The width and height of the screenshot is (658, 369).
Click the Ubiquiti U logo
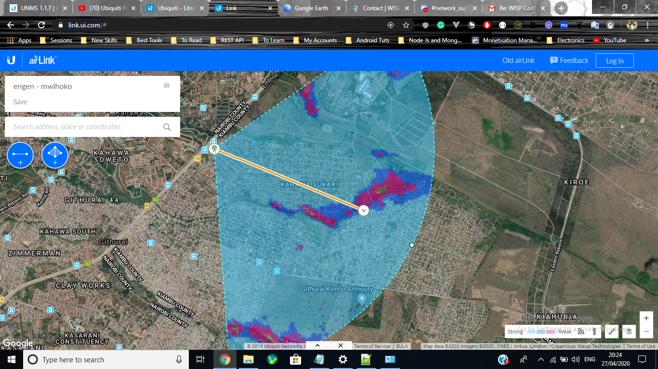click(x=11, y=60)
